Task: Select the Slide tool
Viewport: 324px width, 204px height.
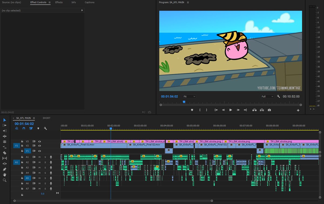Action: click(x=5, y=164)
